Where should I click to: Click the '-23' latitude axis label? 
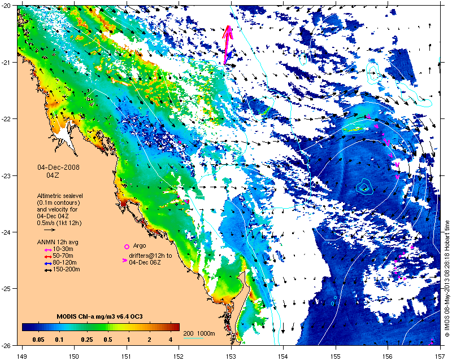6,175
